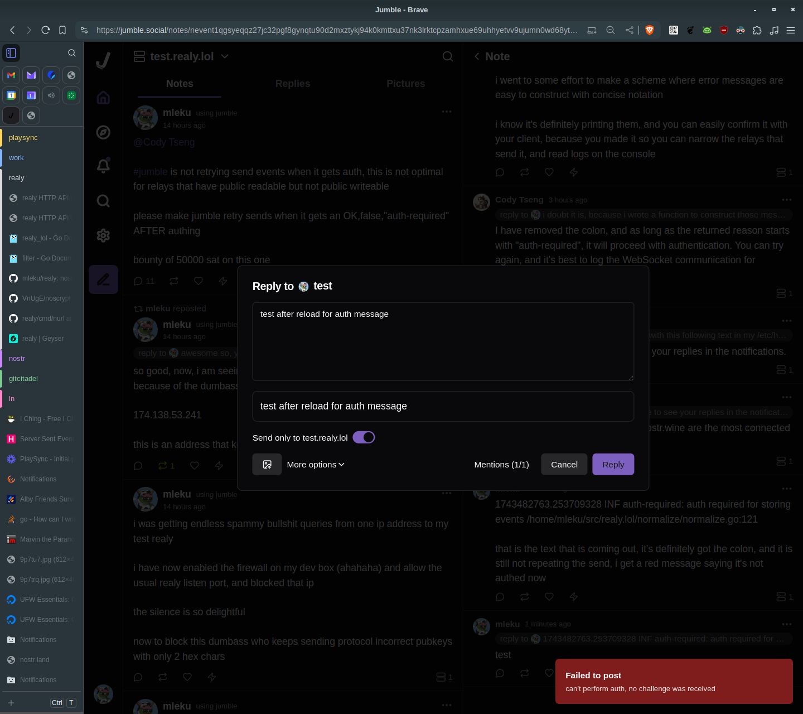Image resolution: width=803 pixels, height=714 pixels.
Task: Open options on mleku's first note
Action: (447, 112)
